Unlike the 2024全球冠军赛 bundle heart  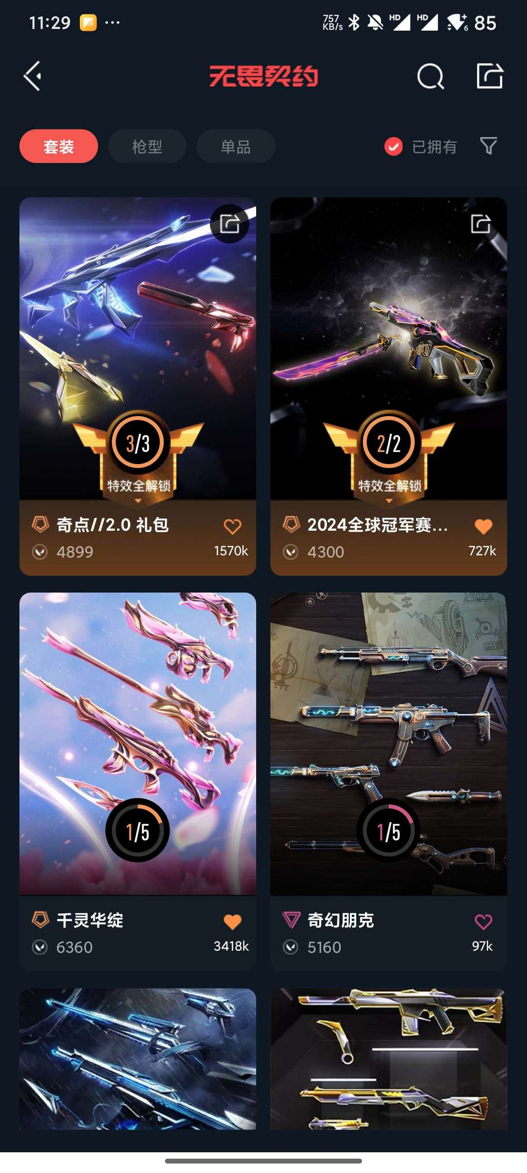(483, 527)
